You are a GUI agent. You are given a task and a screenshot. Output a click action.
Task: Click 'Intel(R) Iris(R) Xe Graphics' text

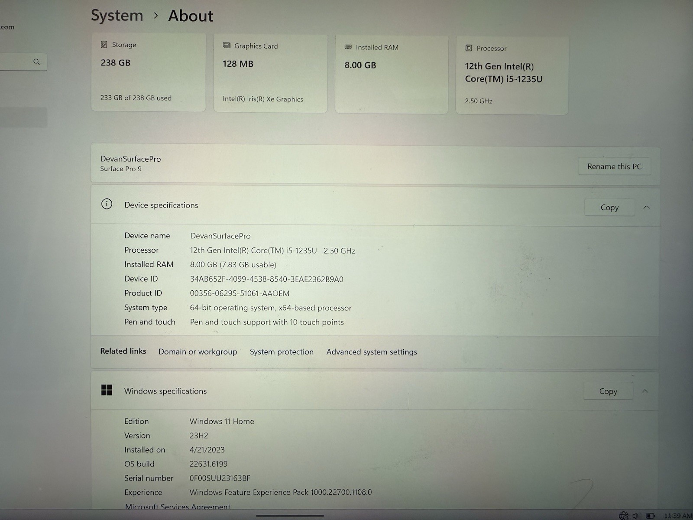point(263,99)
